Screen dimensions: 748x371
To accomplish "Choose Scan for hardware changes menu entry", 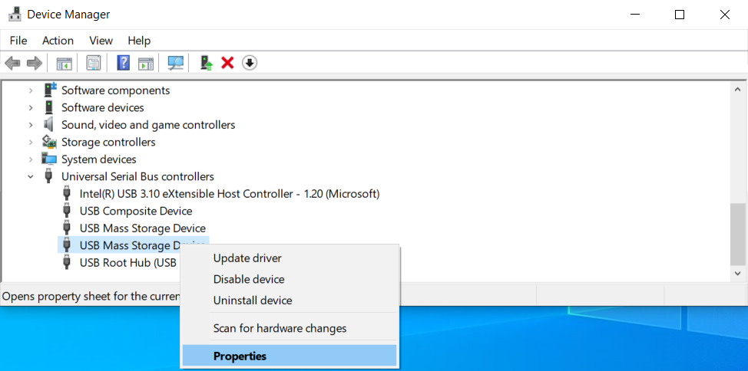I will 290,328.
